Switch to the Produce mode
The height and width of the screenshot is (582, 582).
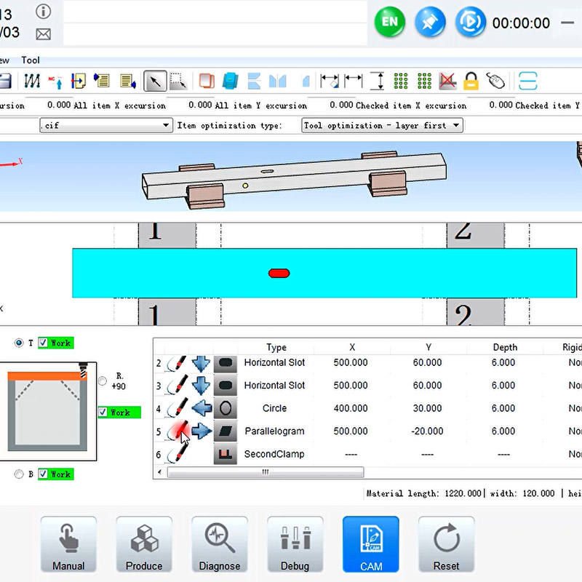[x=144, y=545]
